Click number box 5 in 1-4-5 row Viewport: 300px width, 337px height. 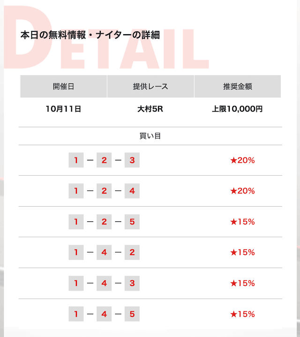pyautogui.click(x=132, y=314)
